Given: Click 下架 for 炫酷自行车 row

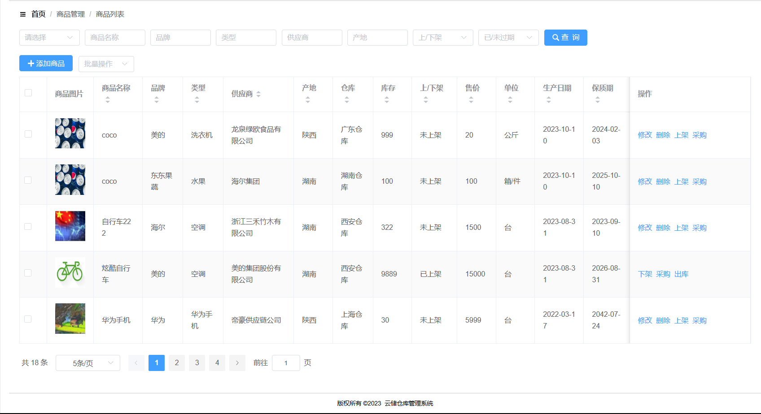Looking at the screenshot, I should click(645, 274).
